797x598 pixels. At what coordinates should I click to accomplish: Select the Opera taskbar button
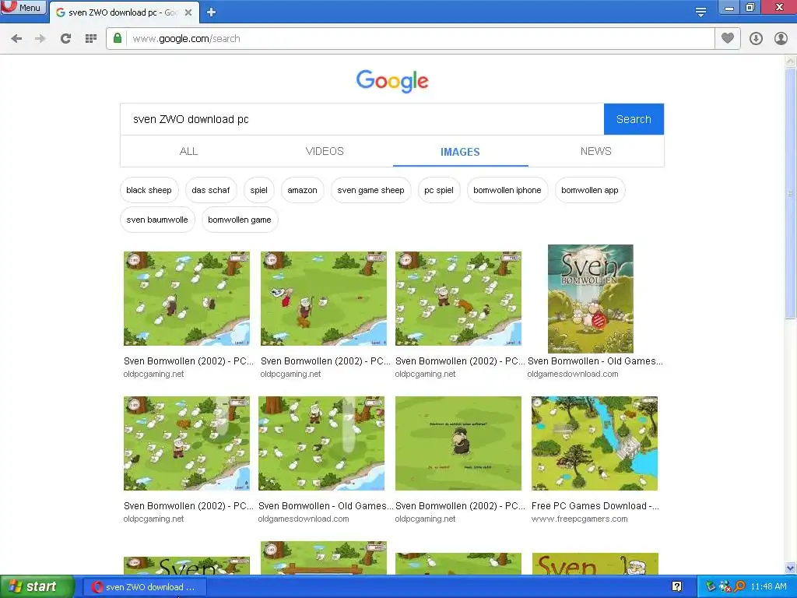pyautogui.click(x=144, y=587)
